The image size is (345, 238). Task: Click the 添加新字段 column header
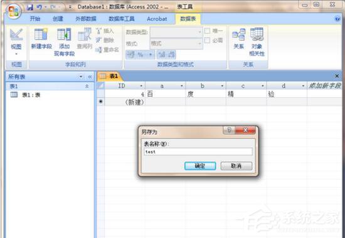point(325,86)
